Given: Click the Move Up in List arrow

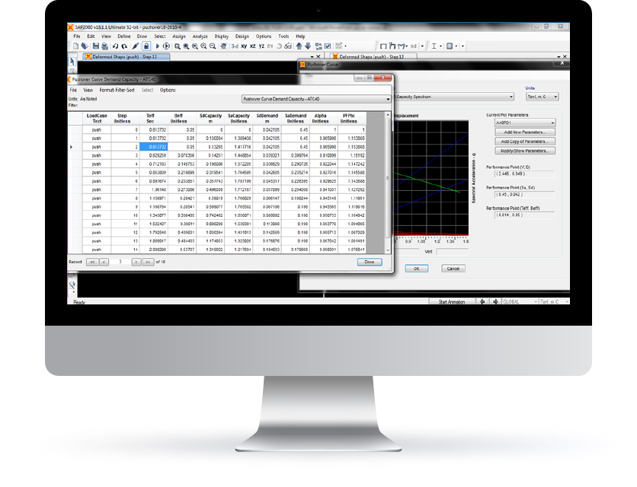Looking at the screenshot, I should [x=299, y=46].
